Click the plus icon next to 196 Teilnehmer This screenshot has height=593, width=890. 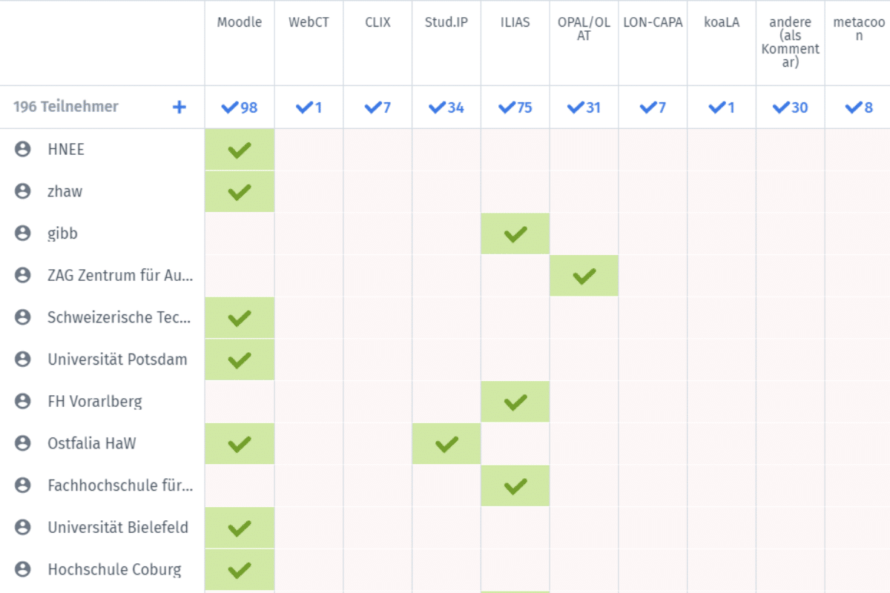pyautogui.click(x=179, y=107)
